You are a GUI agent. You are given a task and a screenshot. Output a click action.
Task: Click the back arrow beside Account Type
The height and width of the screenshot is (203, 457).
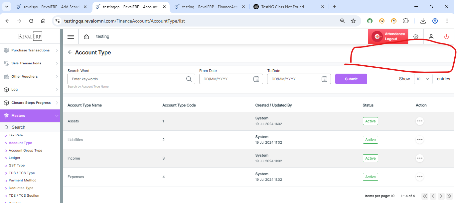[x=70, y=52]
